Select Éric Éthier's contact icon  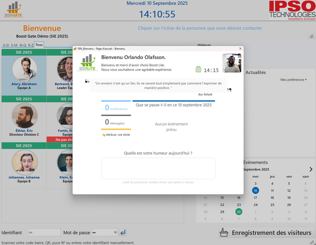tap(24, 116)
